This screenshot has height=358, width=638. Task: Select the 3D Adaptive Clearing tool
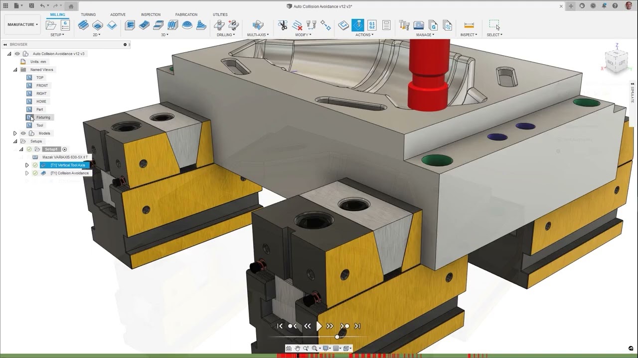pyautogui.click(x=130, y=25)
